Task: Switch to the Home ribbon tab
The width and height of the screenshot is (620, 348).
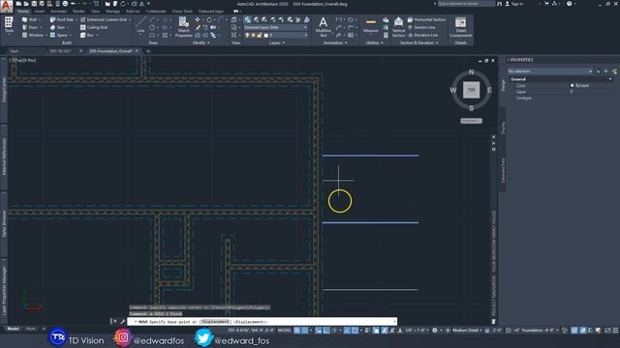Action: (x=23, y=12)
